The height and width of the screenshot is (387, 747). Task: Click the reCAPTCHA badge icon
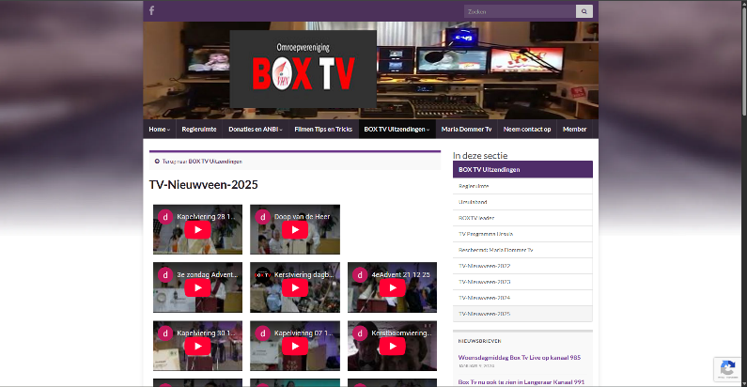[x=726, y=368]
